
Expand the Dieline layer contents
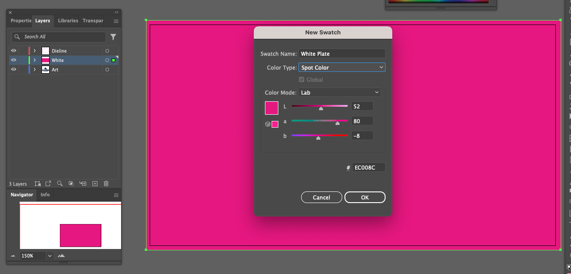pyautogui.click(x=34, y=51)
